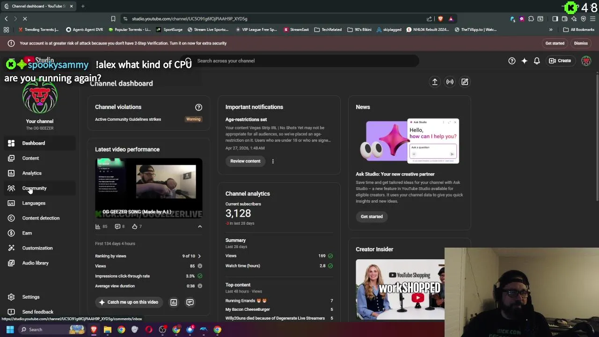Open video comments button beside analytics
Viewport: 599px width, 337px height.
click(190, 302)
